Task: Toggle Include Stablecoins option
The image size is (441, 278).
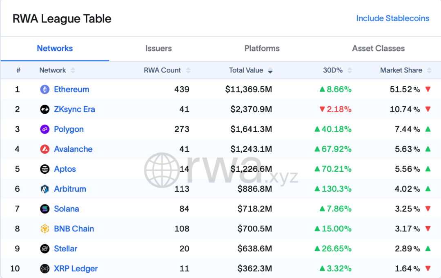Action: pos(392,18)
